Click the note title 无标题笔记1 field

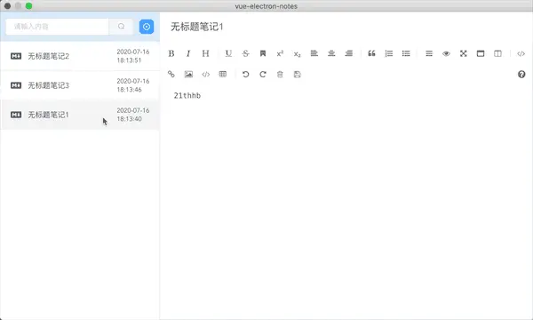(197, 27)
